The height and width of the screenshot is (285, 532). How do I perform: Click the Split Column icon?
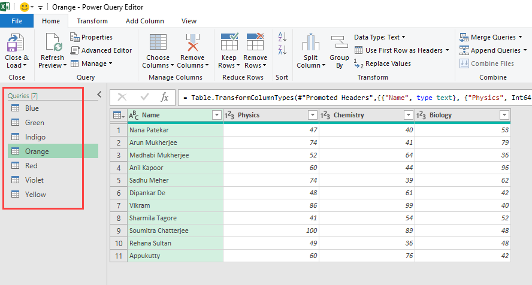(311, 43)
